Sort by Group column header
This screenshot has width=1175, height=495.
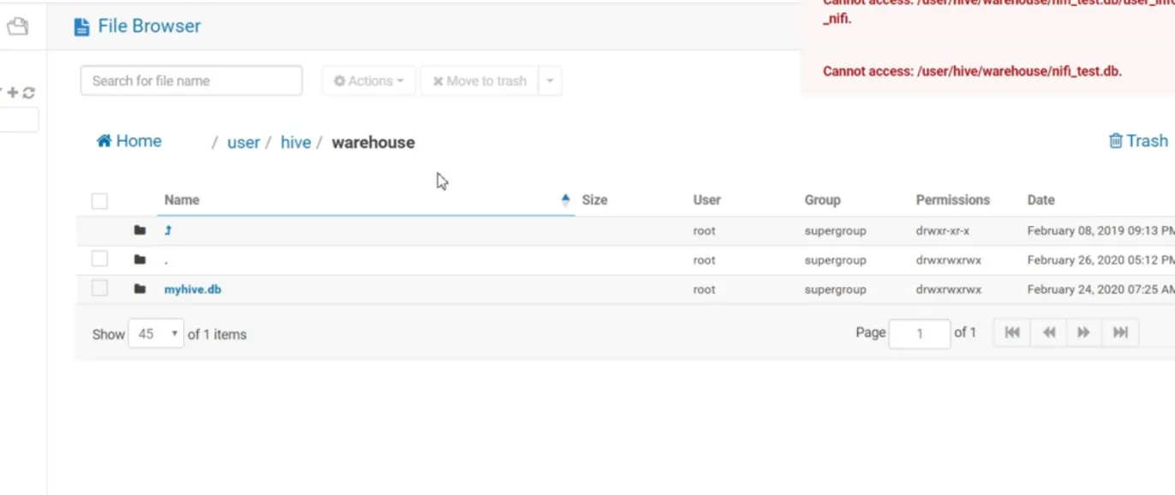pyautogui.click(x=822, y=200)
